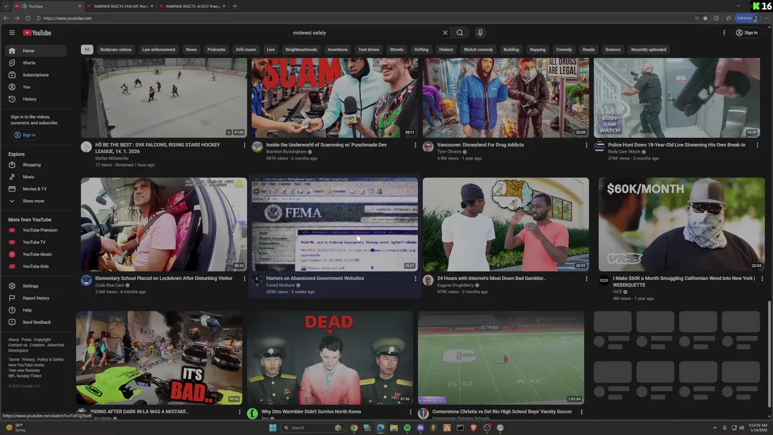Click the taskbar Search box
773x435 pixels.
(313, 428)
